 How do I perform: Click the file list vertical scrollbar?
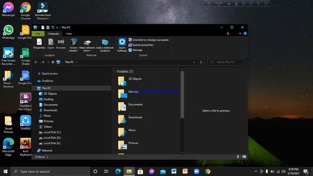pyautogui.click(x=182, y=95)
